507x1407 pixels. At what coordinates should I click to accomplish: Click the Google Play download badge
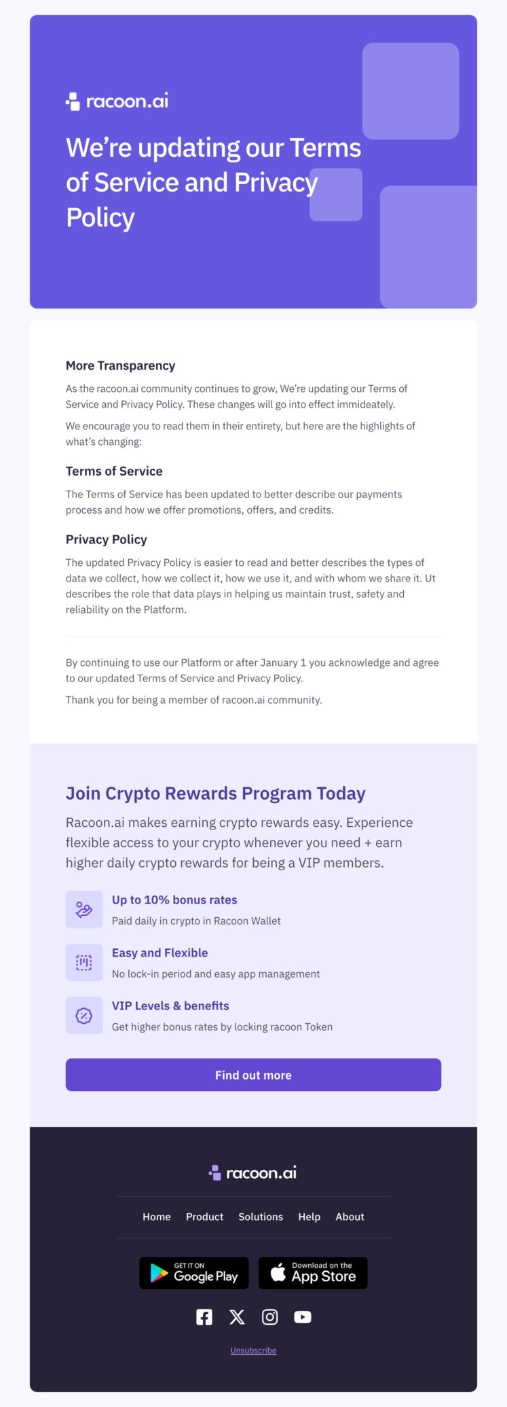tap(193, 1272)
